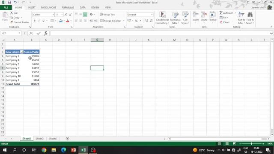
Task: Open Sort & Filter menu
Action: tap(241, 18)
